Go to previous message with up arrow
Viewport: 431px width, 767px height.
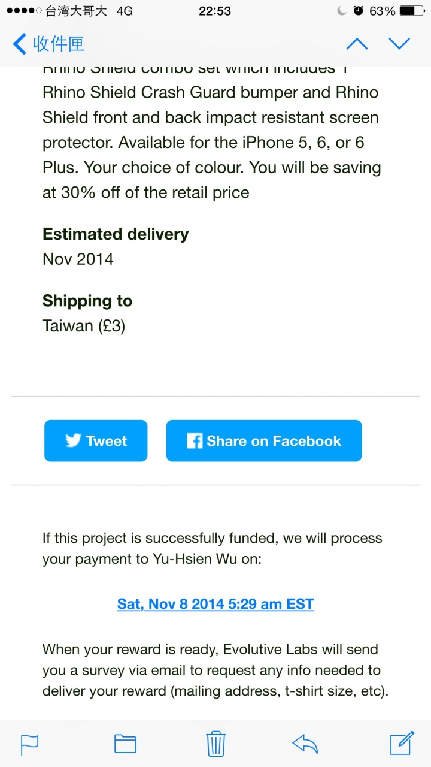(x=357, y=44)
